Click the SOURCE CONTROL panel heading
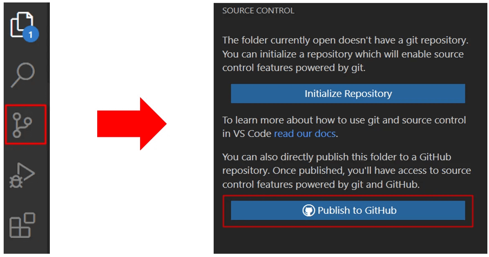This screenshot has height=257, width=489. pyautogui.click(x=258, y=11)
